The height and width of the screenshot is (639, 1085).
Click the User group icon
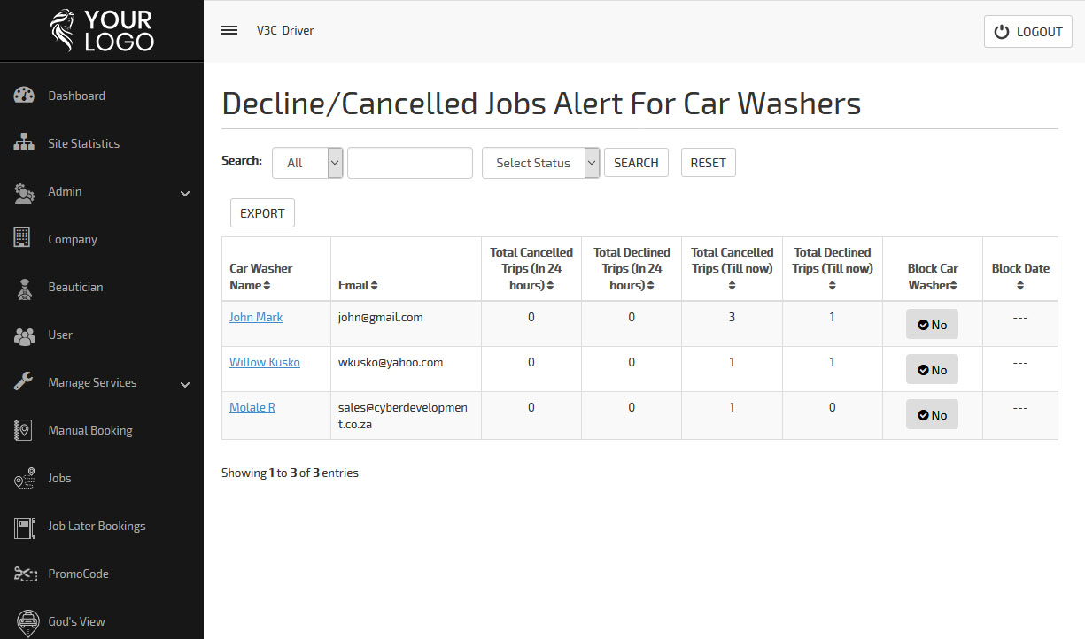[x=24, y=335]
